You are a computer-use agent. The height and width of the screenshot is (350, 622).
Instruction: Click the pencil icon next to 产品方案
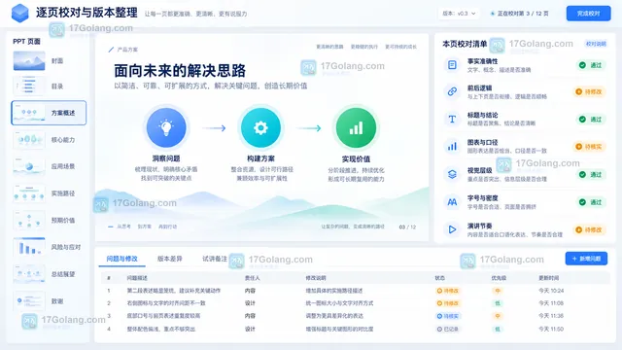[x=111, y=50]
